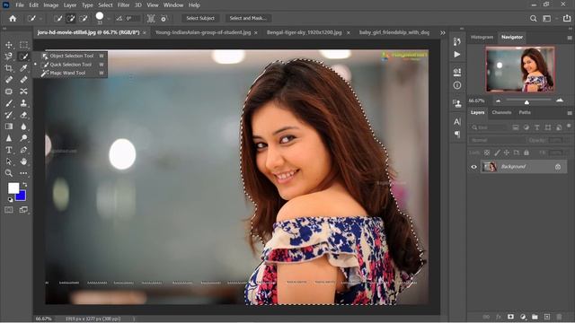Toggle type layer filter in Layers panel

tap(537, 127)
